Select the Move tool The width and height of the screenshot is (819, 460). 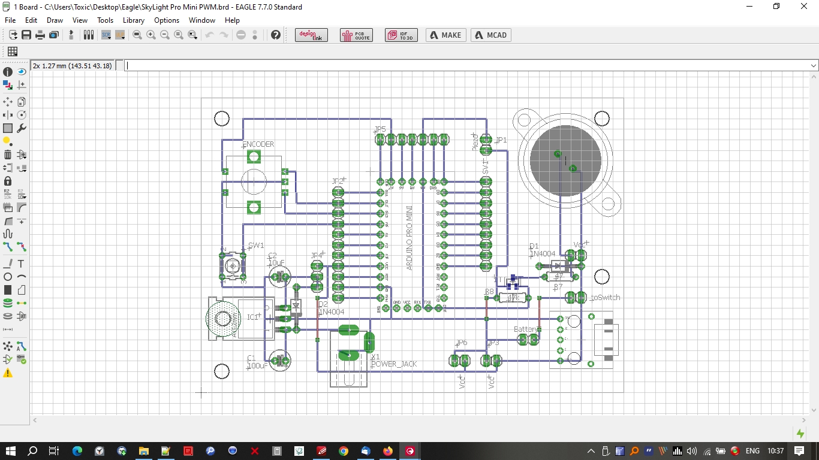click(x=8, y=102)
